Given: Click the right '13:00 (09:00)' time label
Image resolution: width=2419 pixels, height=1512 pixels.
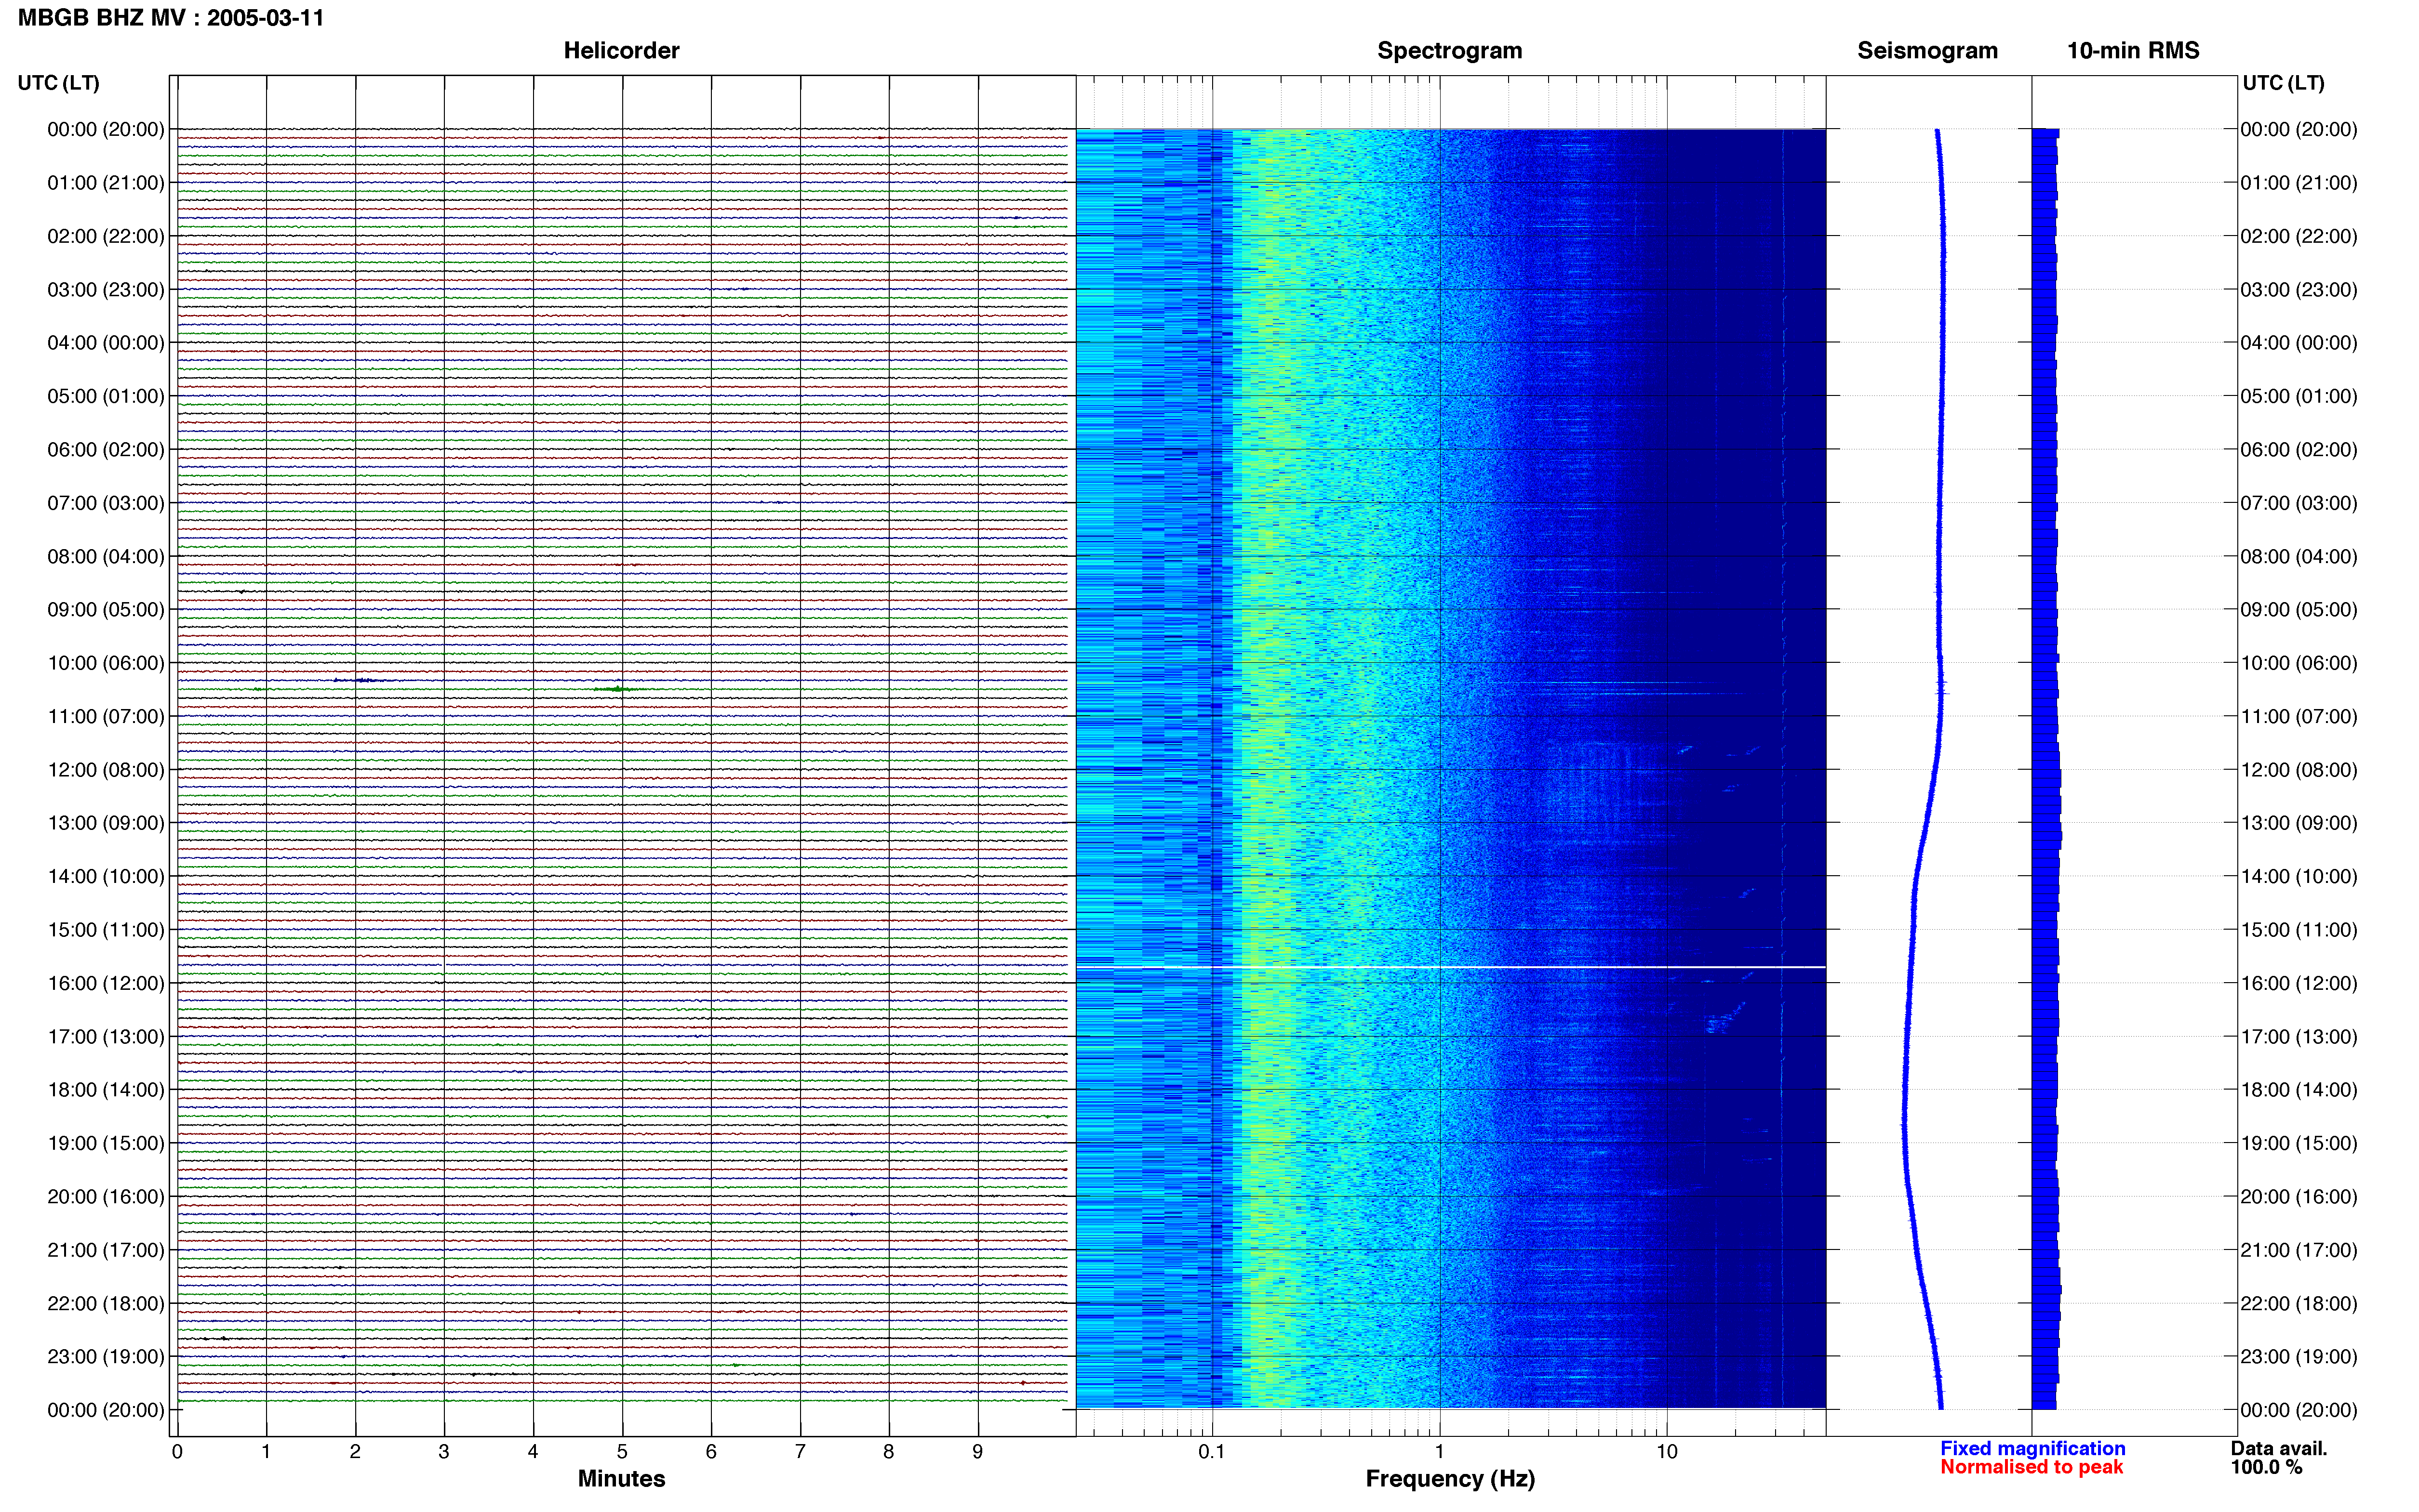Looking at the screenshot, I should (x=2298, y=823).
